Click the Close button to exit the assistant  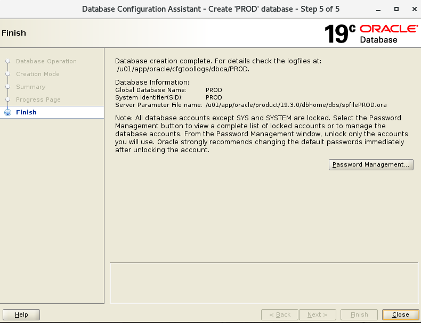pyautogui.click(x=400, y=314)
